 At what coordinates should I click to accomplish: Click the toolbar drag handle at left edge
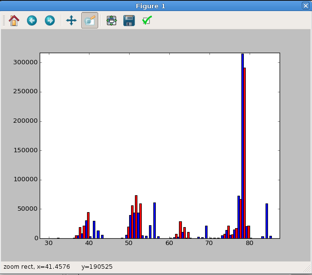pyautogui.click(x=3, y=20)
